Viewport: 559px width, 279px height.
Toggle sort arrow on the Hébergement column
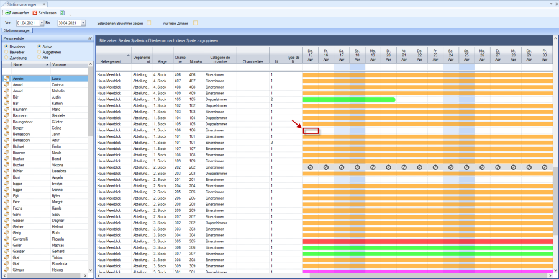pos(128,55)
